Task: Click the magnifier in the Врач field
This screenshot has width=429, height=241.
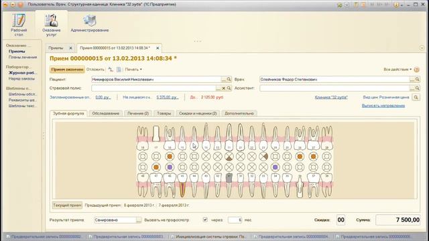Action: pyautogui.click(x=417, y=79)
